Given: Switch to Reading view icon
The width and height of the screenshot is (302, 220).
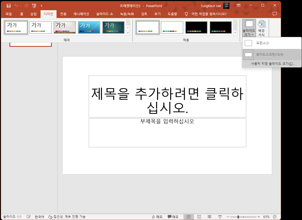Looking at the screenshot, I should [210, 217].
